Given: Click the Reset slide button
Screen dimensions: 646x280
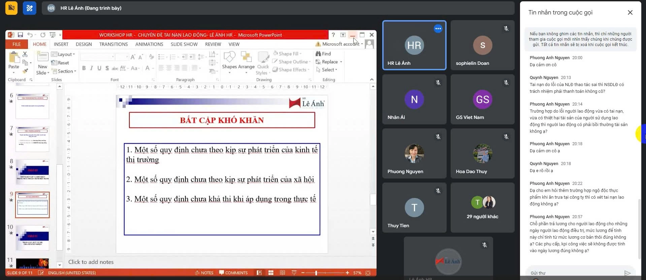Looking at the screenshot, I should (x=60, y=63).
